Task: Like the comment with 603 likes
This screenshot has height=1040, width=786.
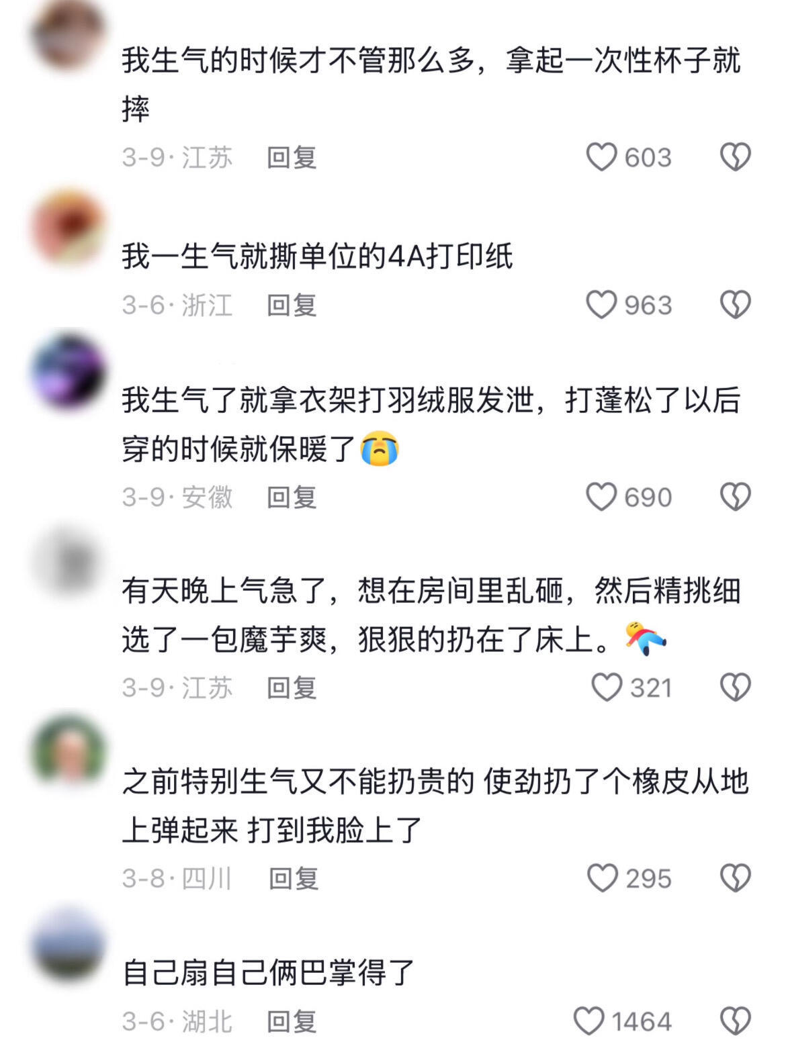Action: pos(601,157)
